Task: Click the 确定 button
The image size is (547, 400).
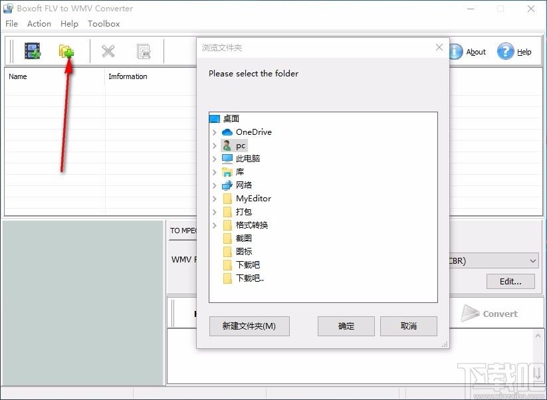Action: point(346,326)
